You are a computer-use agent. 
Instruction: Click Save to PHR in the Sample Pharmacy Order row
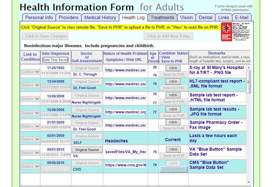pyautogui.click(x=174, y=128)
